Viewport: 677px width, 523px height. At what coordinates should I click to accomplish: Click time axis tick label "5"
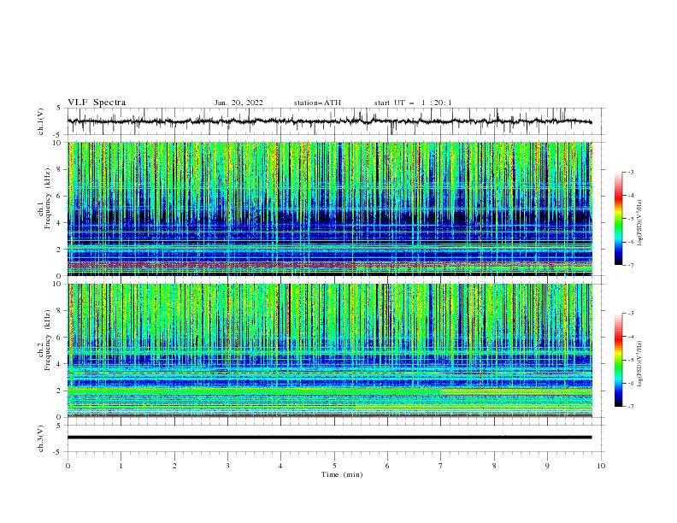point(334,466)
